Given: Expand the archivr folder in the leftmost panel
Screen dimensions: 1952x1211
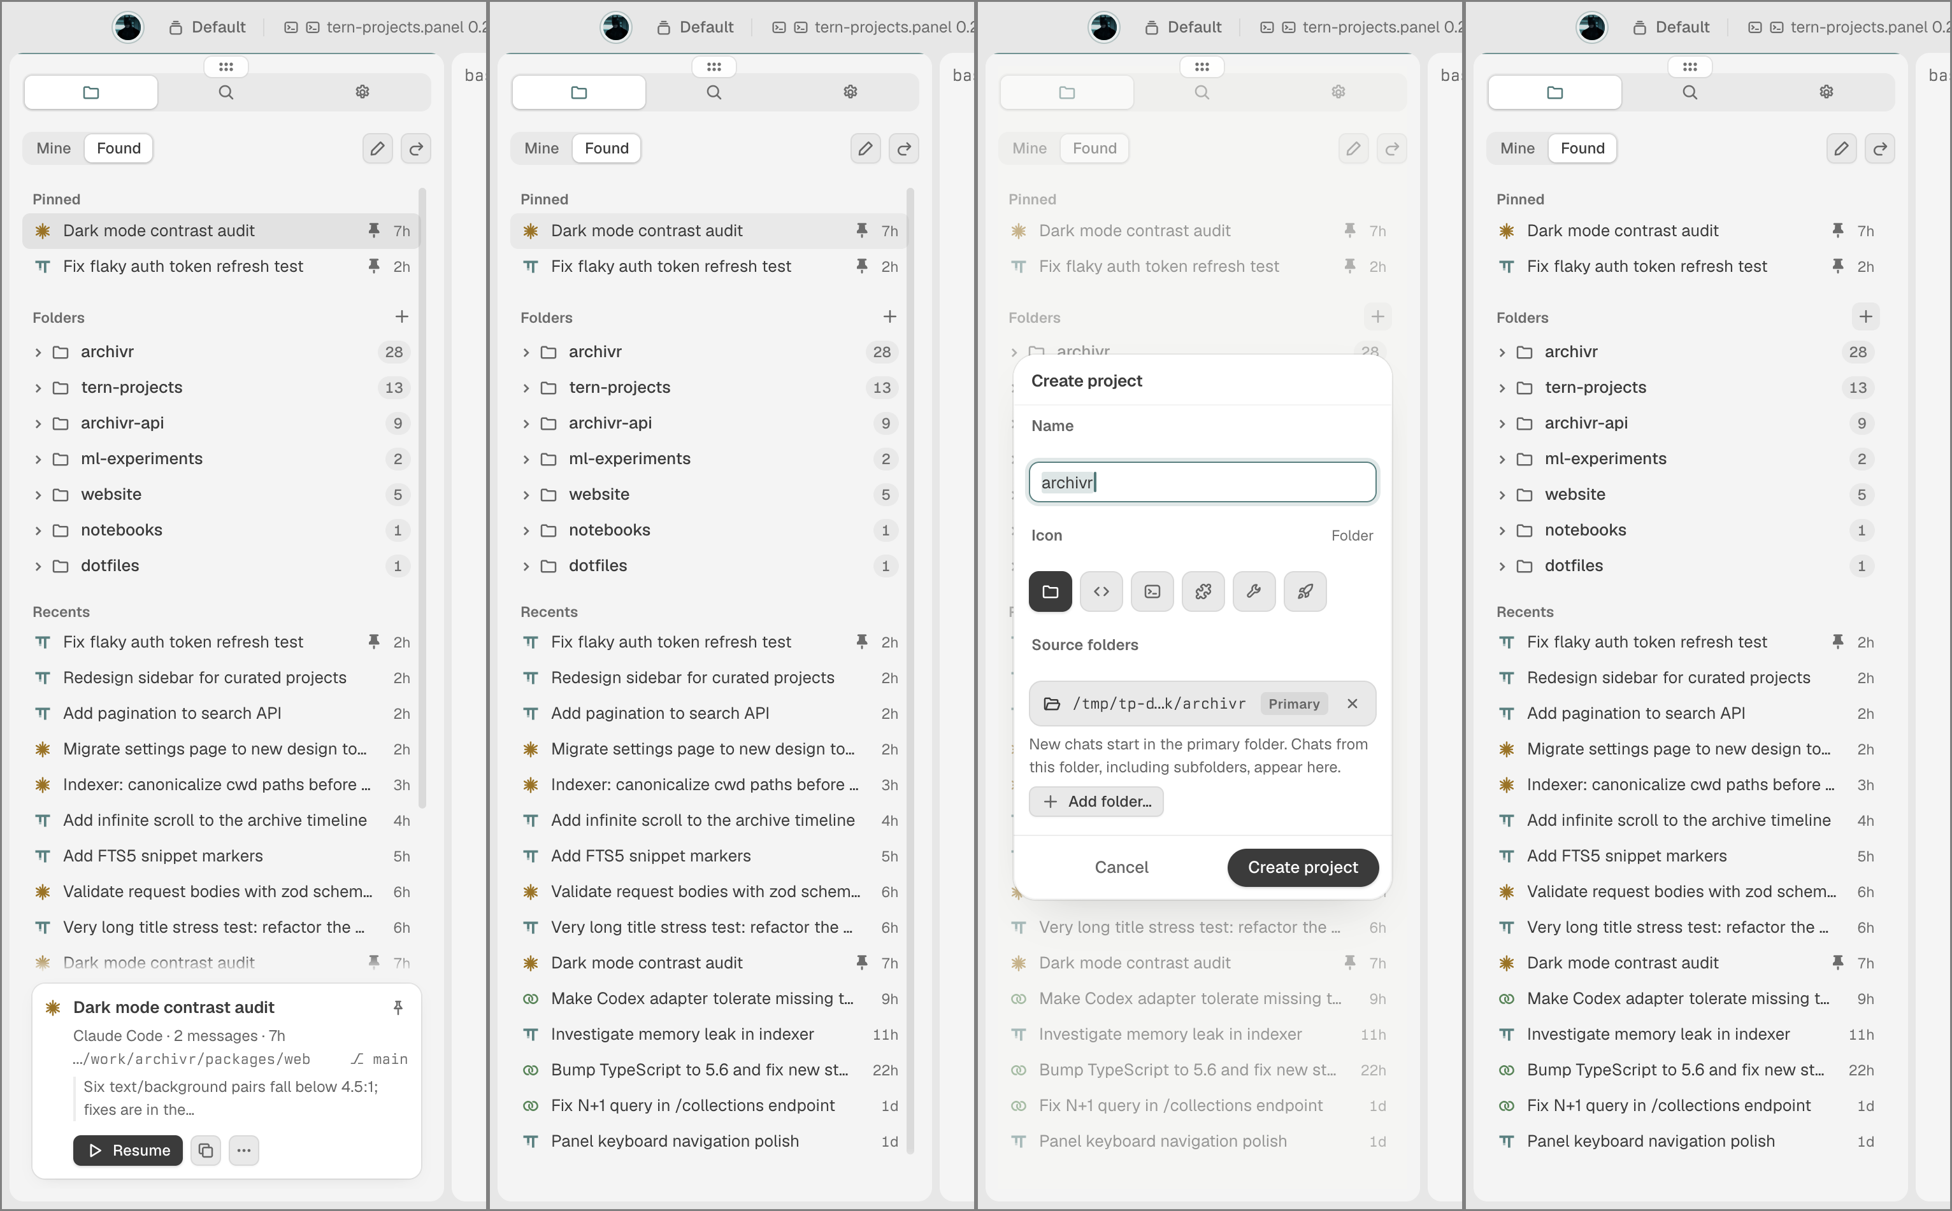Looking at the screenshot, I should pos(38,352).
